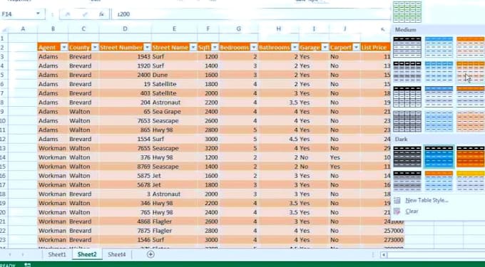Image resolution: width=485 pixels, height=267 pixels.
Task: Click the Name Box showing F14
Action: pos(18,14)
